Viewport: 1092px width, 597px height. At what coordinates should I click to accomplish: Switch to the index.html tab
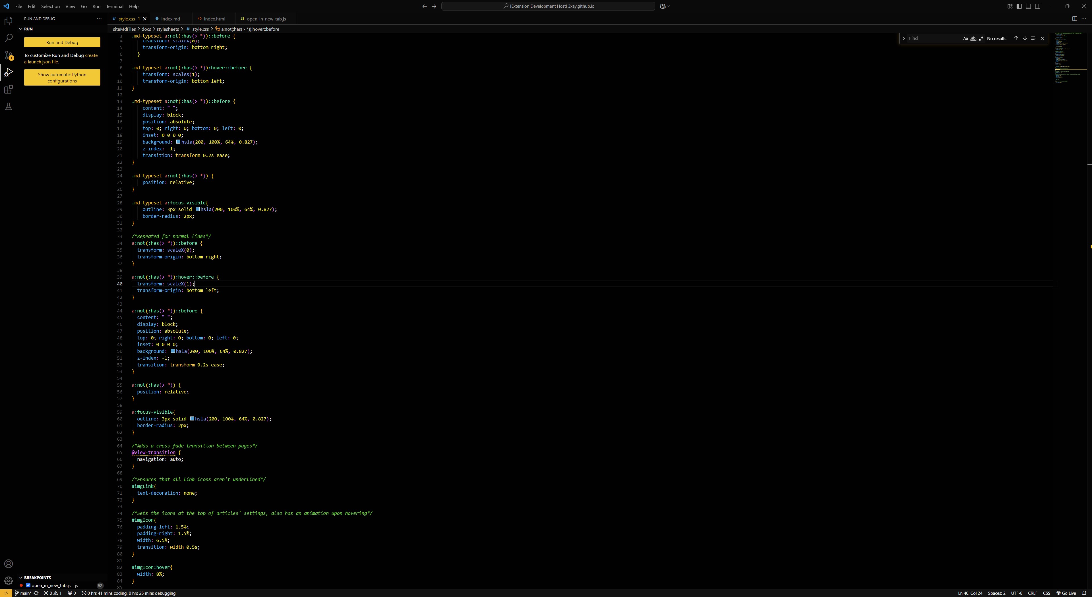(x=214, y=19)
